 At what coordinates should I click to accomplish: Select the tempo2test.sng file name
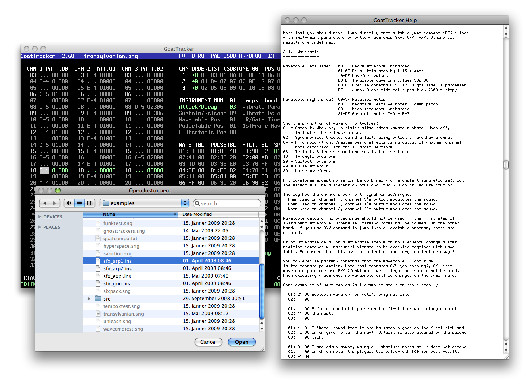point(121,306)
